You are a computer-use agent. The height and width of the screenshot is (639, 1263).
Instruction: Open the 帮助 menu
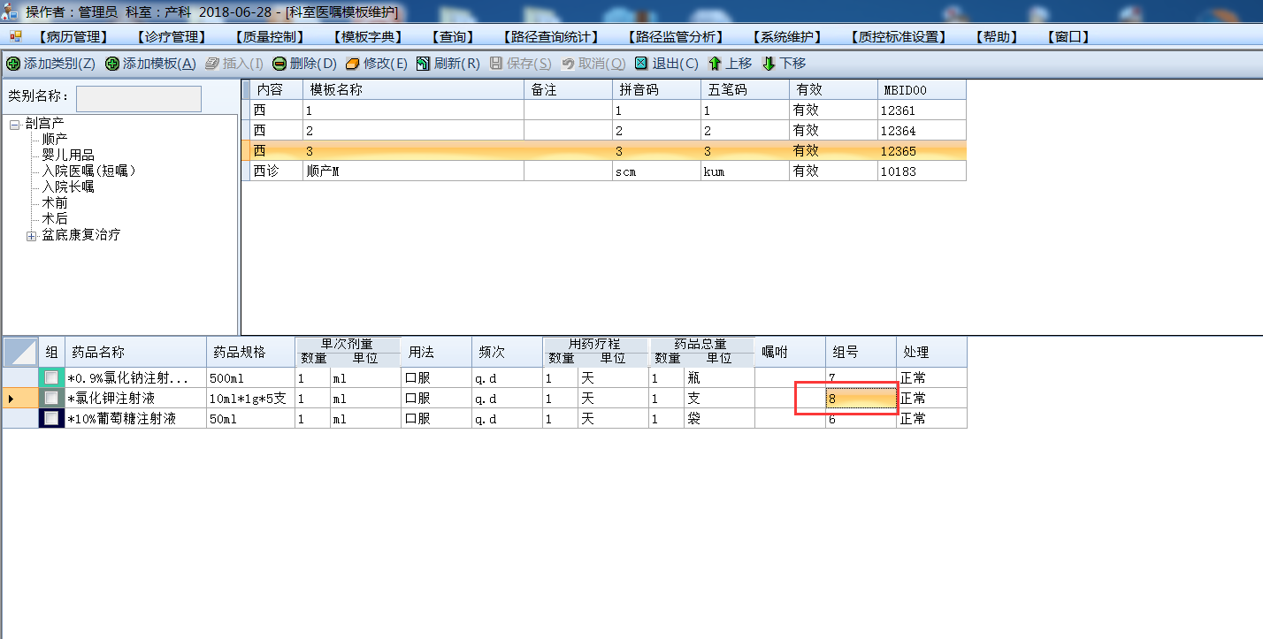click(x=996, y=37)
